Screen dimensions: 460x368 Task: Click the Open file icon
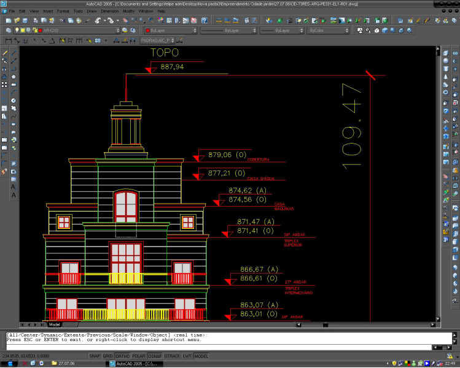point(17,20)
